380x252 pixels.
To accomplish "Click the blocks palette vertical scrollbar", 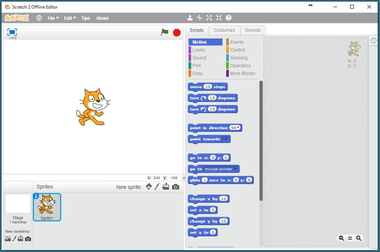I will (x=261, y=141).
